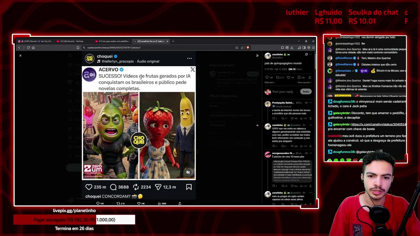Screen dimensions: 420x236
Task: Bookmark page using address-bar bookmark icon
Action: point(78,48)
